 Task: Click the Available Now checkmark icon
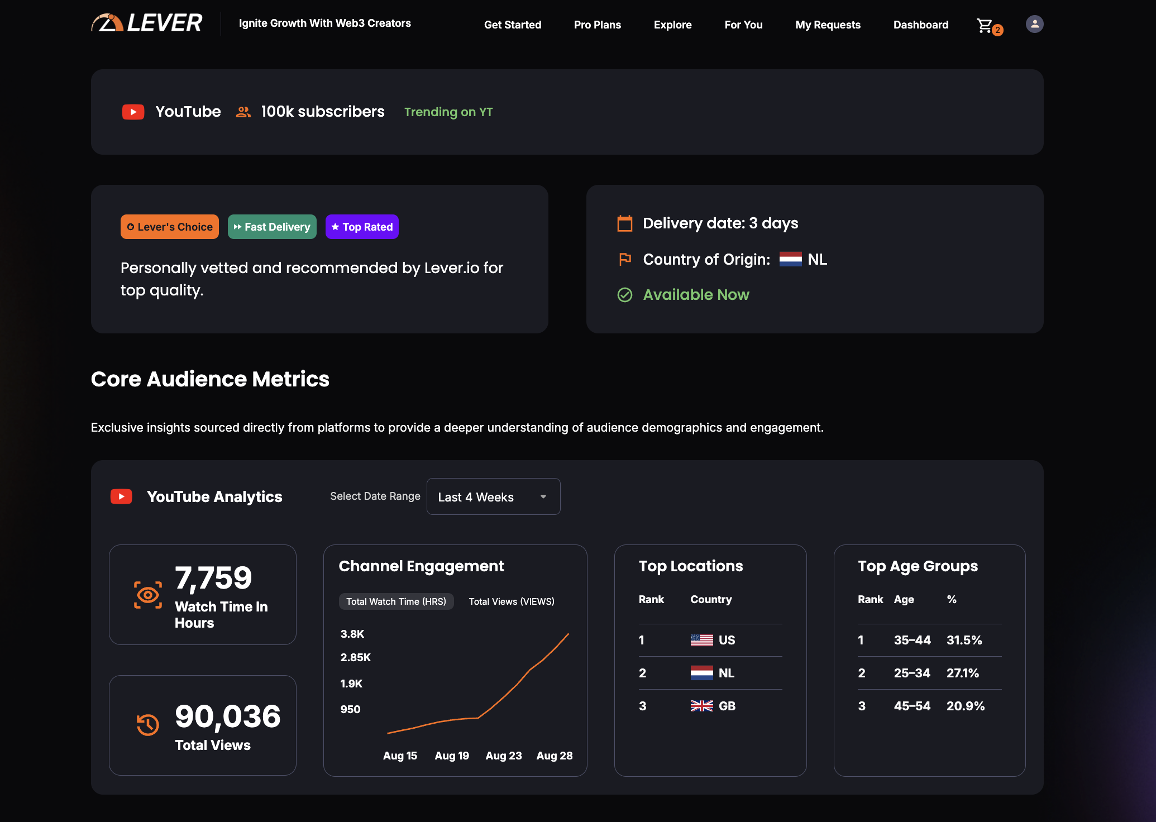tap(625, 295)
